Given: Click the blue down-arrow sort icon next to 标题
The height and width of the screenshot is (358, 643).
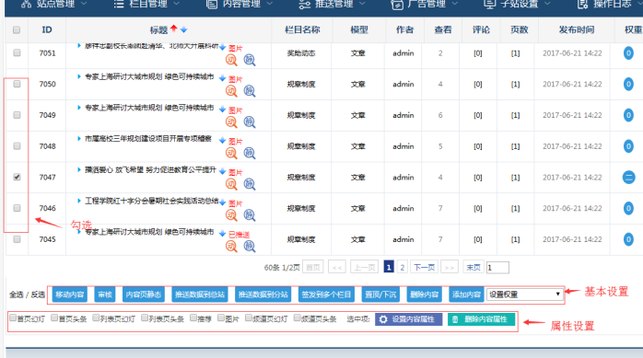Looking at the screenshot, I should (183, 29).
